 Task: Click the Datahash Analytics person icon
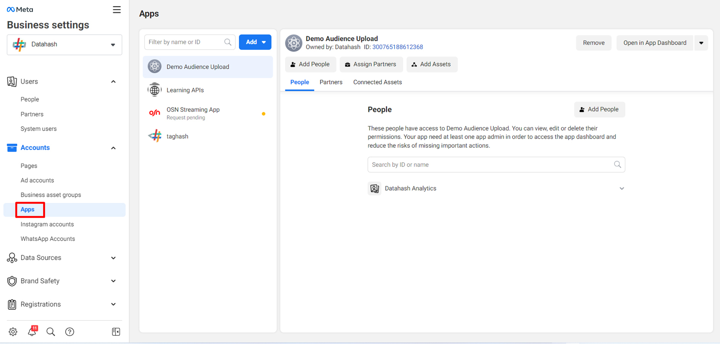click(x=375, y=188)
